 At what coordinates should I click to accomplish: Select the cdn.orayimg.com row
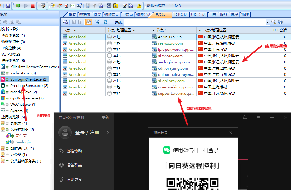[x=175, y=68]
